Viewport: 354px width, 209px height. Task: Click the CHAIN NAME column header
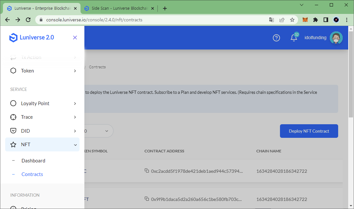(269, 151)
